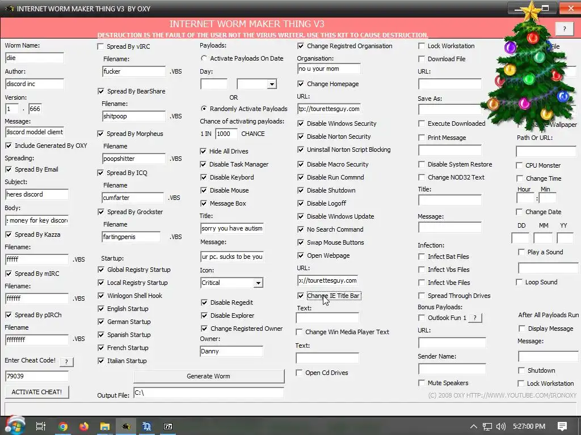
Task: Click the Organisation text field
Action: coord(329,69)
